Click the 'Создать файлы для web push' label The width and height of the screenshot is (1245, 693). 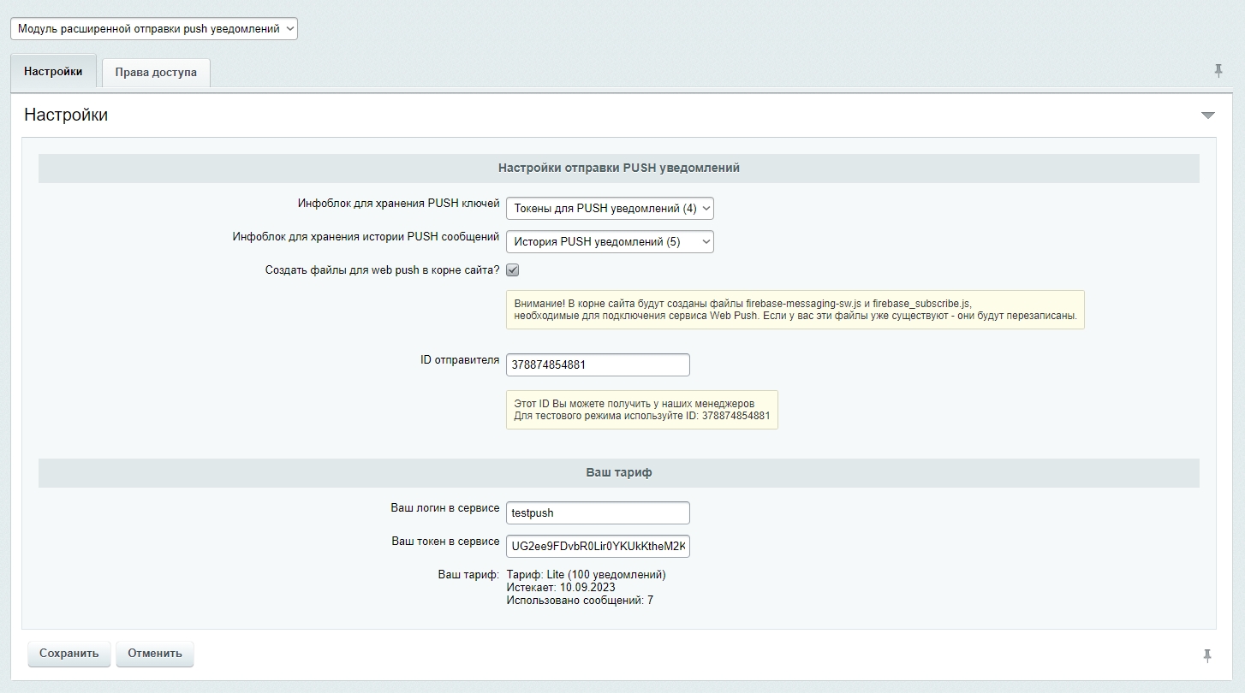point(382,270)
